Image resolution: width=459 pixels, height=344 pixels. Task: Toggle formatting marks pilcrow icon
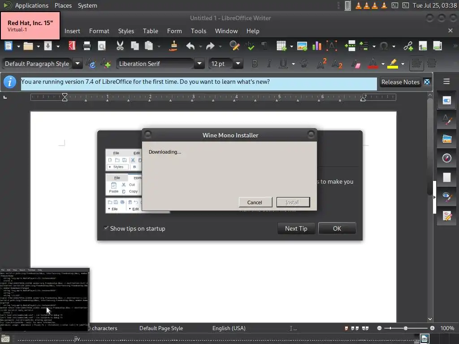coord(264,46)
